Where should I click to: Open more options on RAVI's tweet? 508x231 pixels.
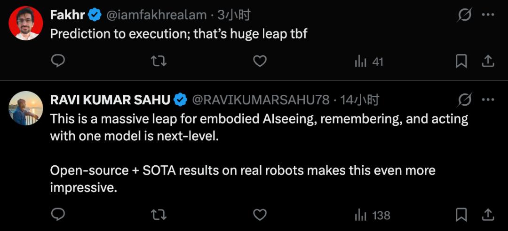488,100
